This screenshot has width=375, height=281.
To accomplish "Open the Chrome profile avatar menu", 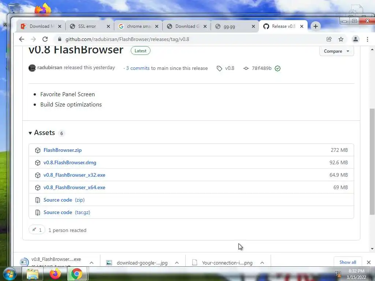I will (x=355, y=39).
